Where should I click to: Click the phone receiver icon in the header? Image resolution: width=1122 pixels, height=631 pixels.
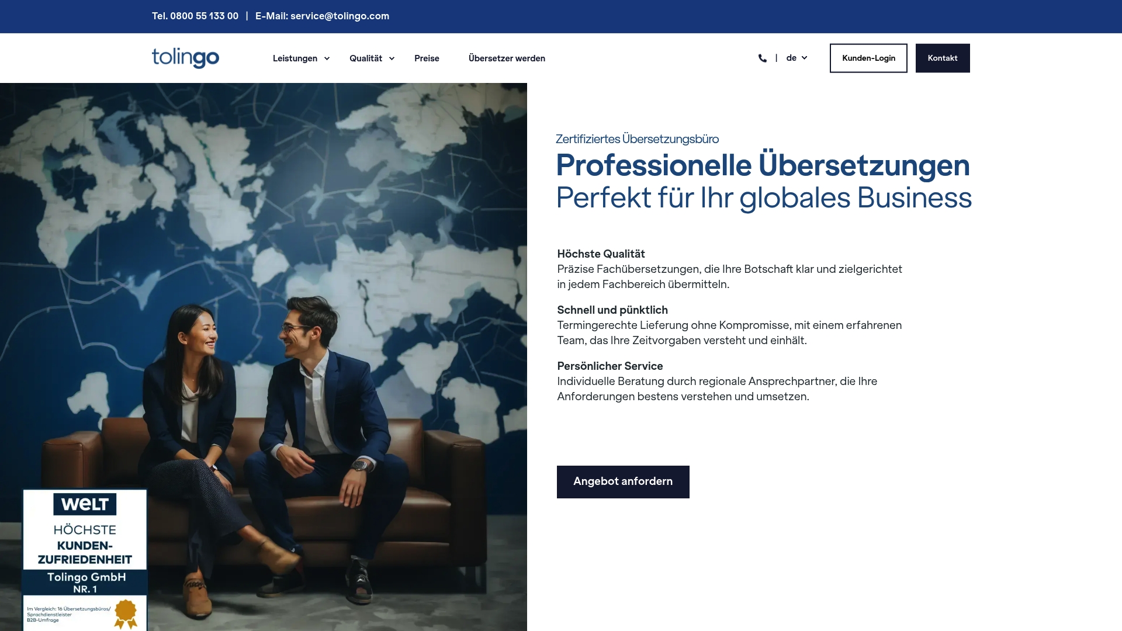click(x=762, y=58)
